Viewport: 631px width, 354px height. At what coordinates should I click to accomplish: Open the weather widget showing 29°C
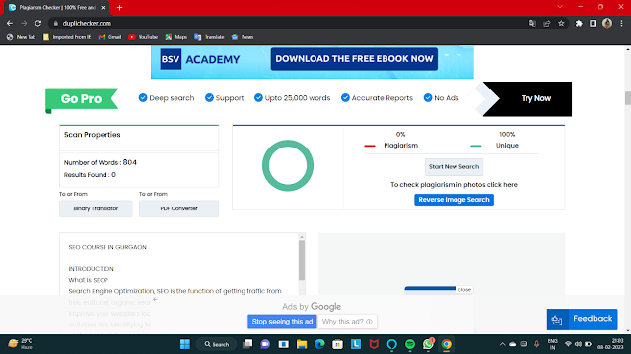point(21,344)
